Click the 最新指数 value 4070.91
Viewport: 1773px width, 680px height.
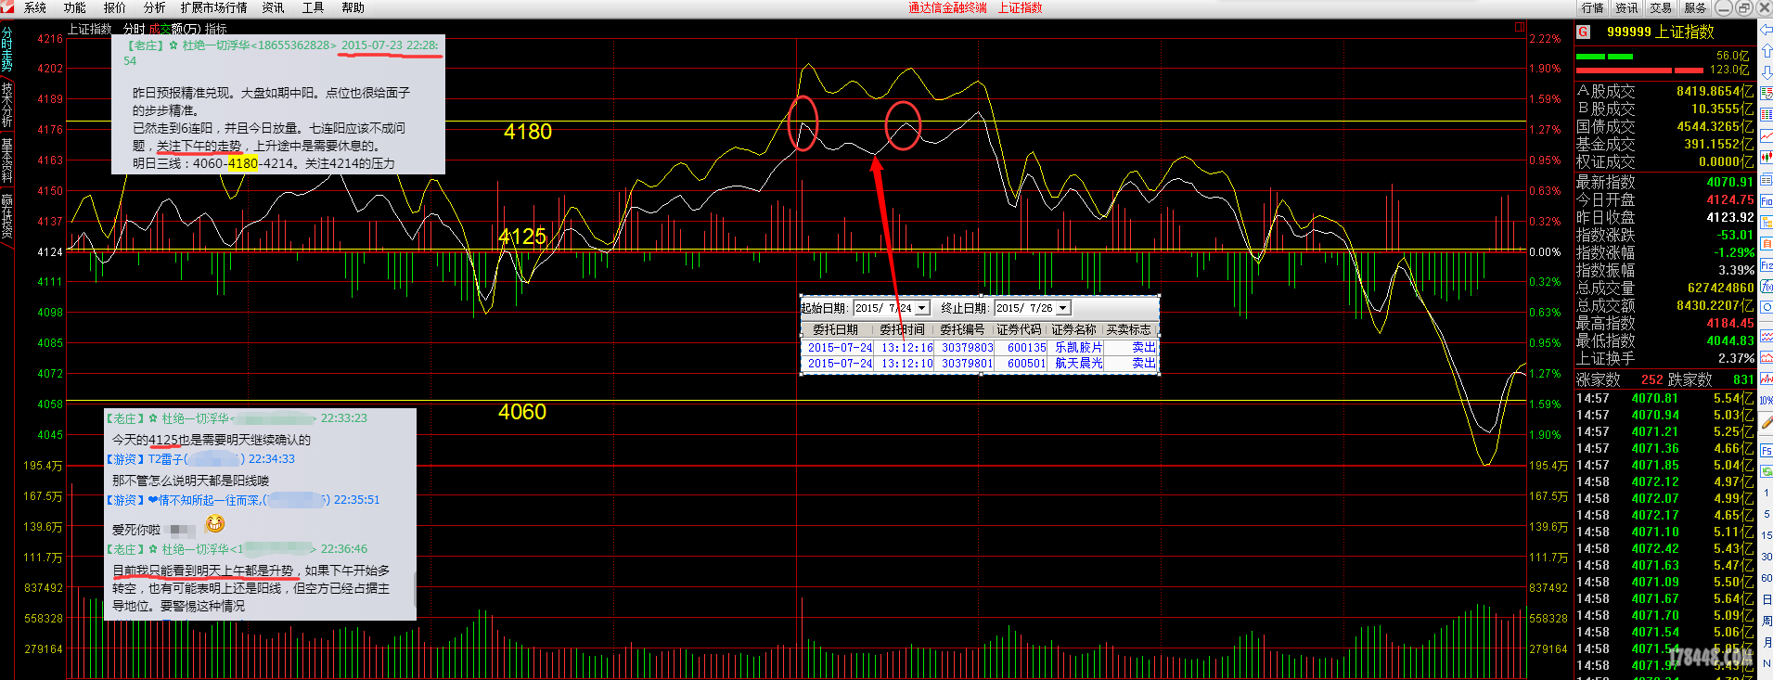pyautogui.click(x=1729, y=183)
